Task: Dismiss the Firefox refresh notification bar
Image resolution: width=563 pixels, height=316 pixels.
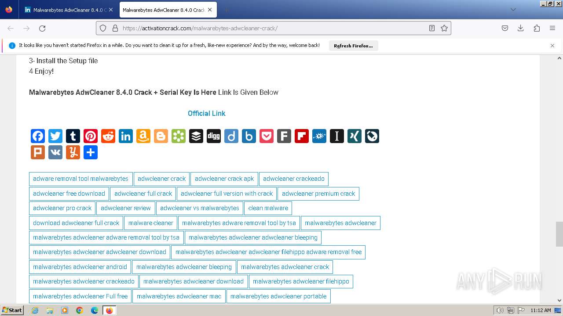Action: (552, 46)
